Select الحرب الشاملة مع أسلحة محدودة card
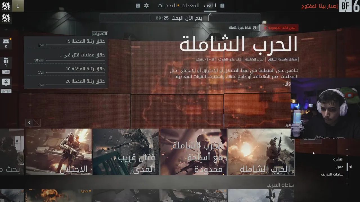The height and width of the screenshot is (202, 360). pyautogui.click(x=193, y=152)
